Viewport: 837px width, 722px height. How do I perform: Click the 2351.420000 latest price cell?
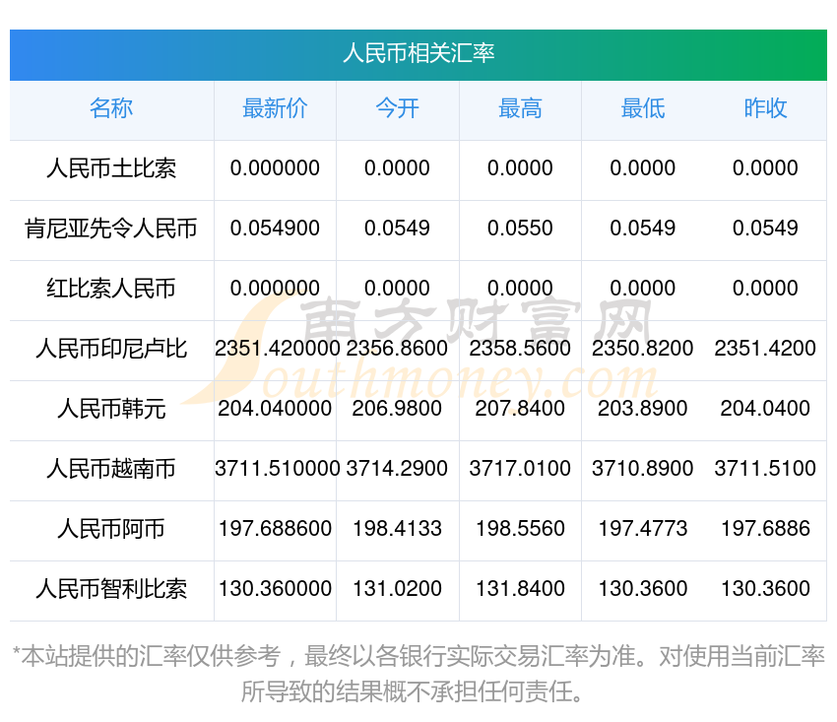click(x=275, y=349)
